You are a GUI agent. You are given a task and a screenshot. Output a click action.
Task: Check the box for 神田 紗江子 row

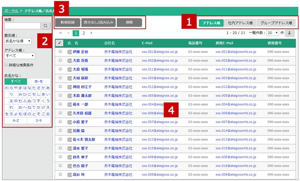click(x=60, y=86)
